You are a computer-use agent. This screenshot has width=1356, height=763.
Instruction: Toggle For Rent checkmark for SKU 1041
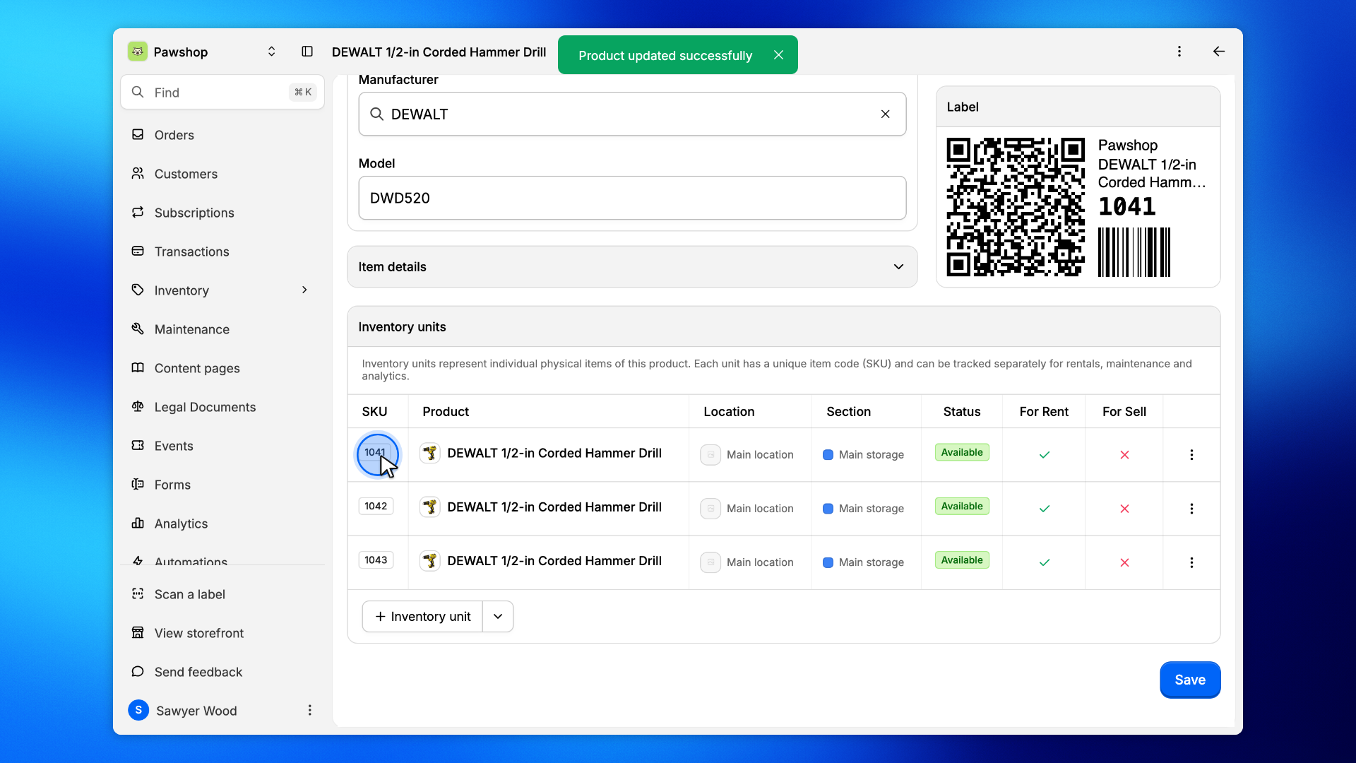[1044, 455]
